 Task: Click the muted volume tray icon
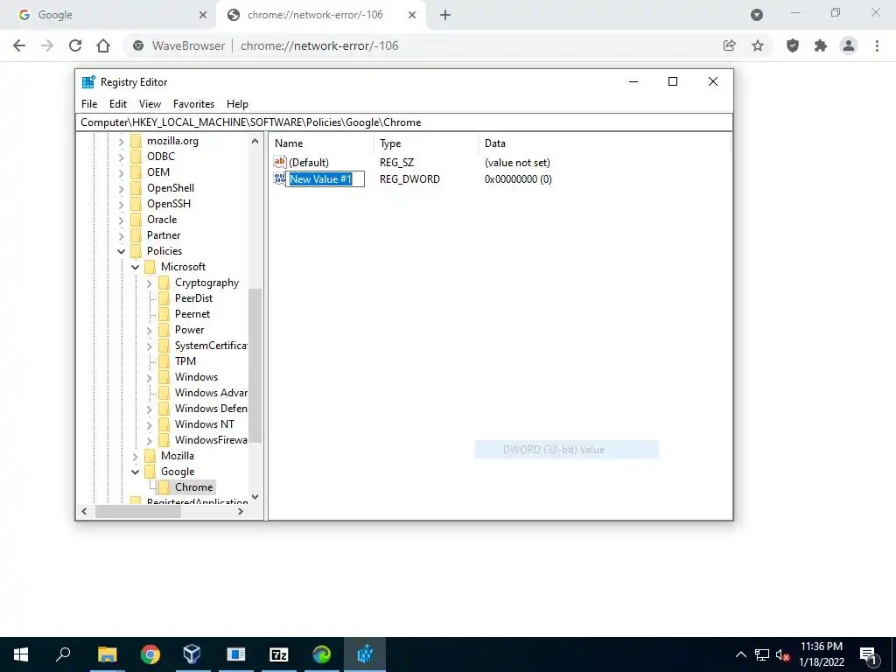tap(783, 654)
